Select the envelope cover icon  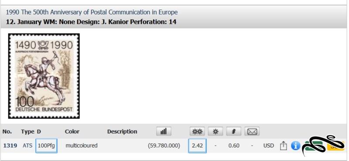click(252, 131)
